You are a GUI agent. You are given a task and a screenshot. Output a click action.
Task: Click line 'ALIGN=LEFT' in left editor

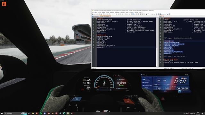tap(101, 47)
